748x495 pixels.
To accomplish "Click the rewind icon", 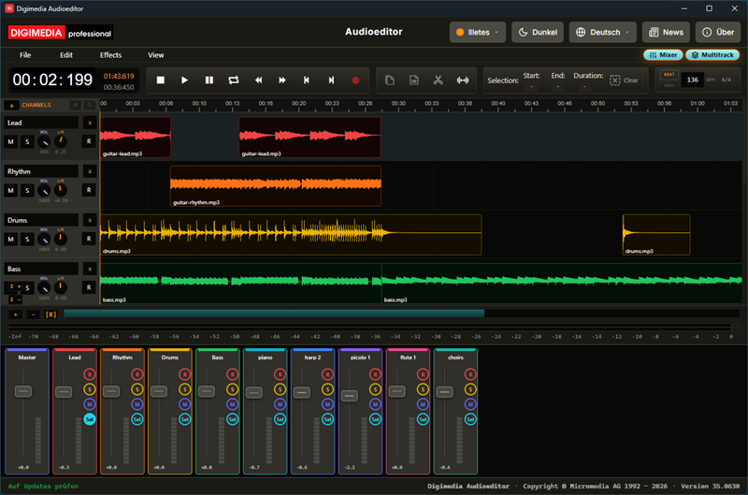I will [x=258, y=80].
